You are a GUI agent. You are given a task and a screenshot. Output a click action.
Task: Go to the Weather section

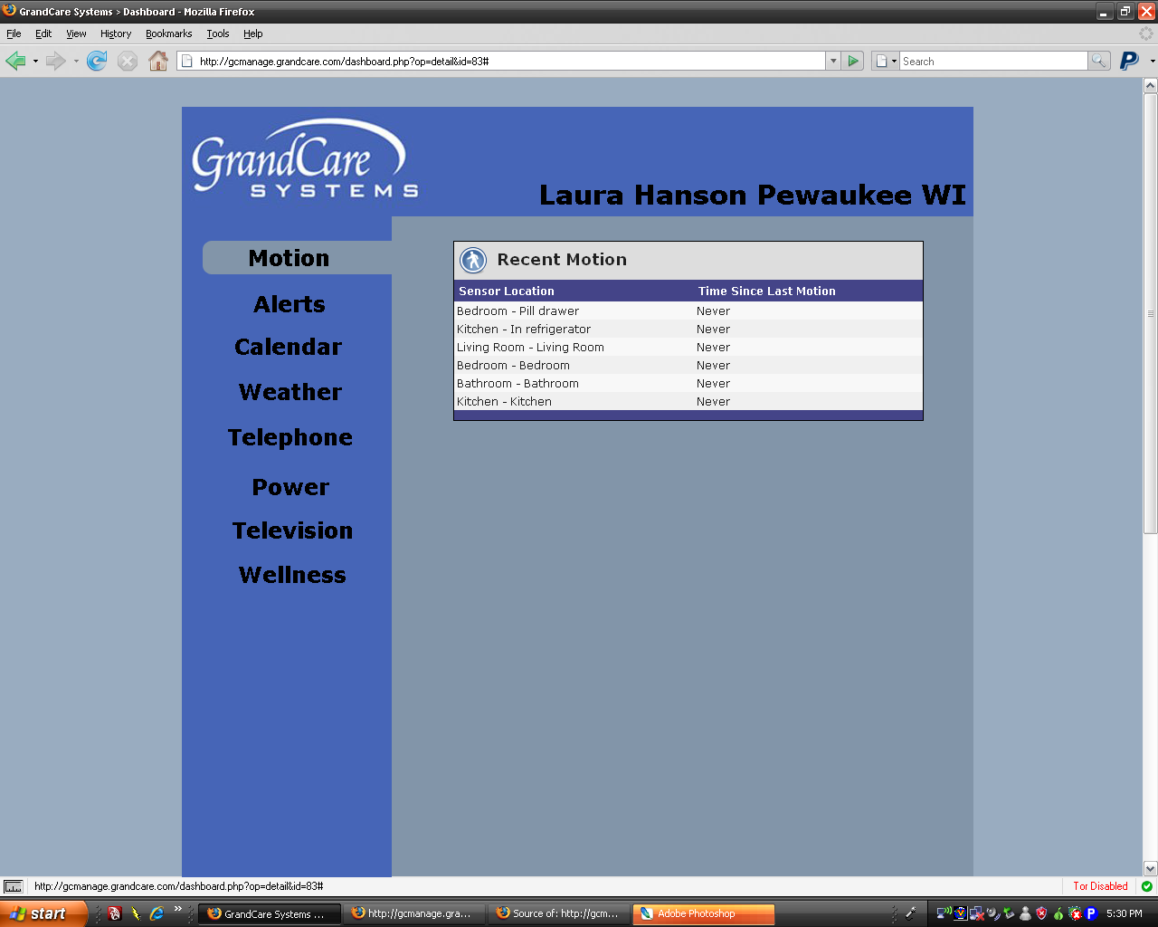coord(290,392)
